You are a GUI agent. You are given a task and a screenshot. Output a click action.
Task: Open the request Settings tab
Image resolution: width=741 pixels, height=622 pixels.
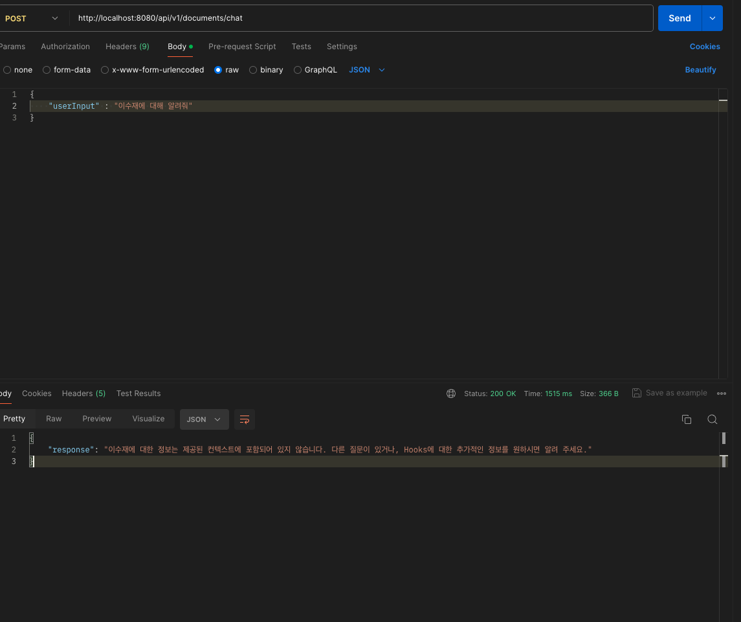point(342,47)
